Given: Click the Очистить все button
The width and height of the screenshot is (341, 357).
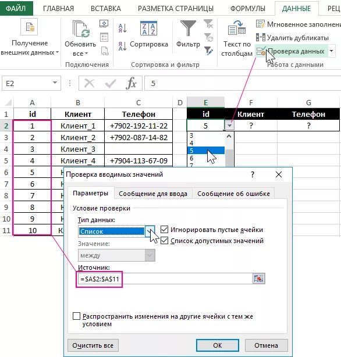Looking at the screenshot, I should point(93,345).
